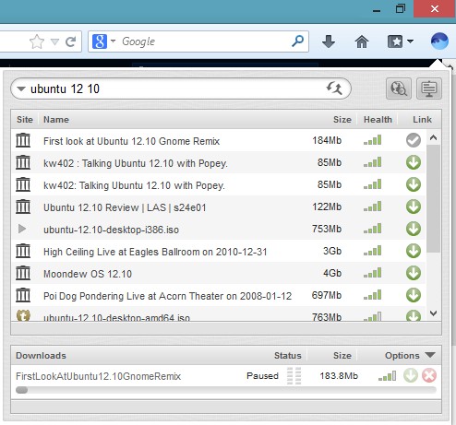456x425 pixels.
Task: Sort results by Site column
Action: point(25,120)
